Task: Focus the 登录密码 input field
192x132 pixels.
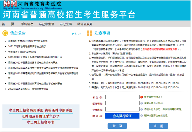Action: 122,109
